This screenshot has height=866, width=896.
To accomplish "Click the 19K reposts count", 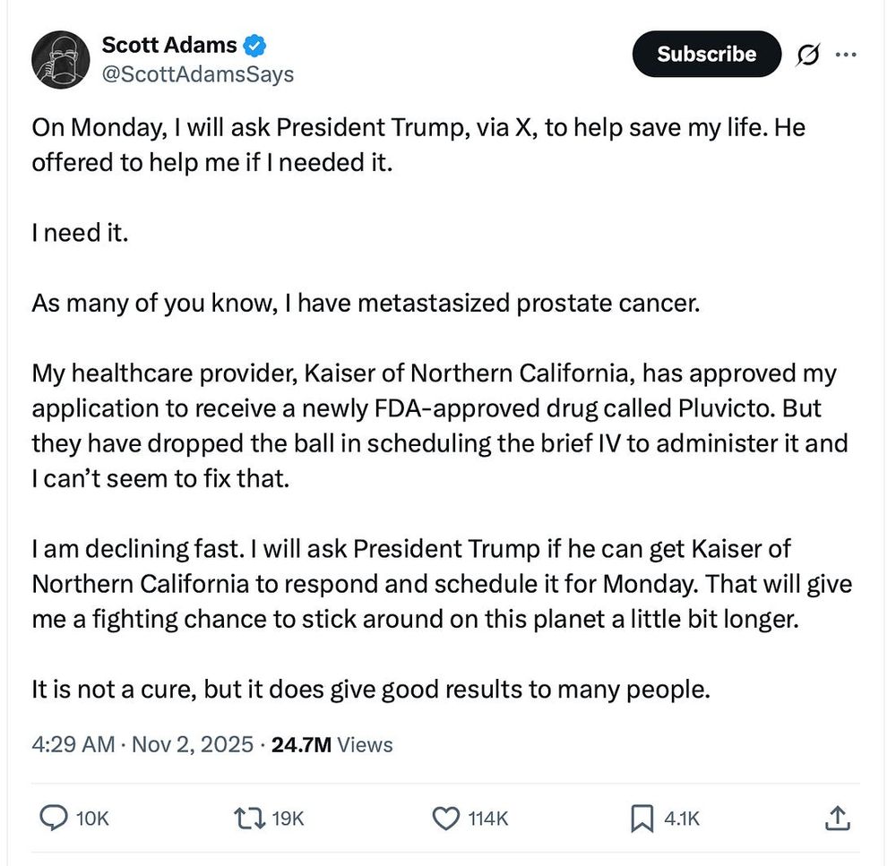I will click(x=287, y=818).
